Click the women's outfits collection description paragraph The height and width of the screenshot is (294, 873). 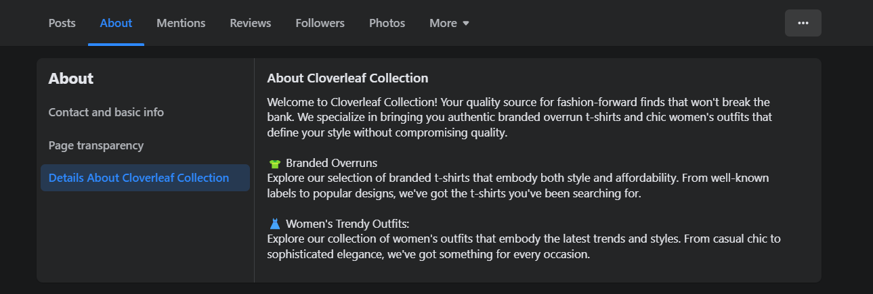(525, 247)
